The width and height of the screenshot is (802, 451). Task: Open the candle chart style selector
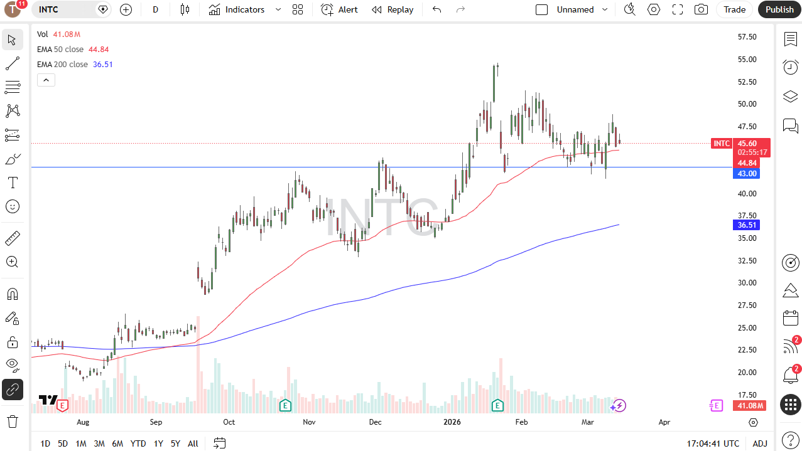click(184, 9)
